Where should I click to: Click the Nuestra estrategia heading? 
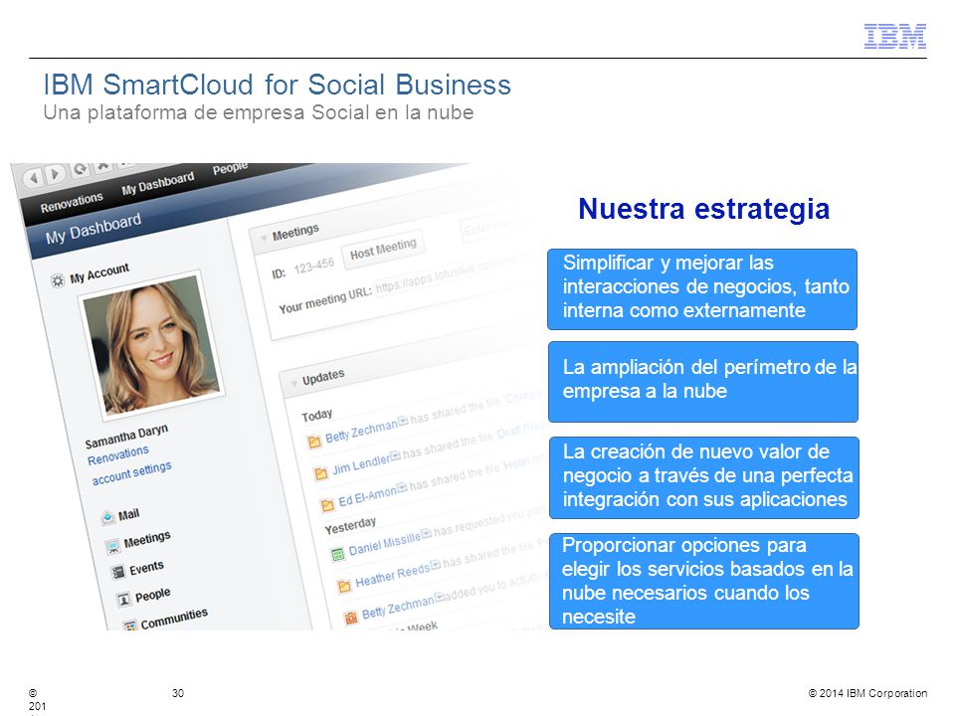click(704, 209)
